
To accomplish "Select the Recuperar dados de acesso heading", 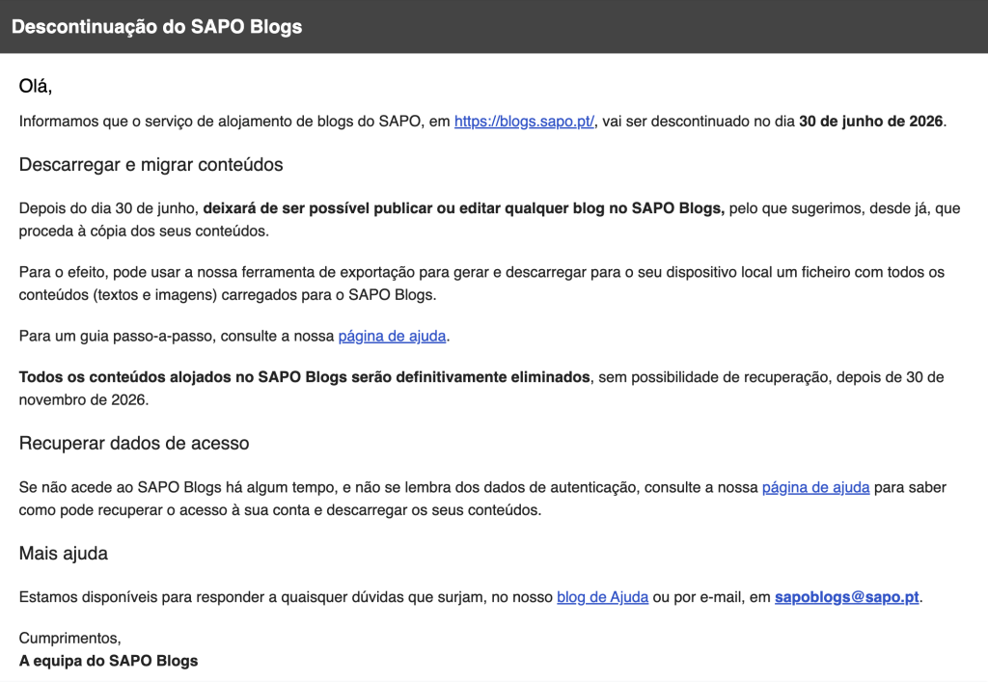I will tap(134, 444).
